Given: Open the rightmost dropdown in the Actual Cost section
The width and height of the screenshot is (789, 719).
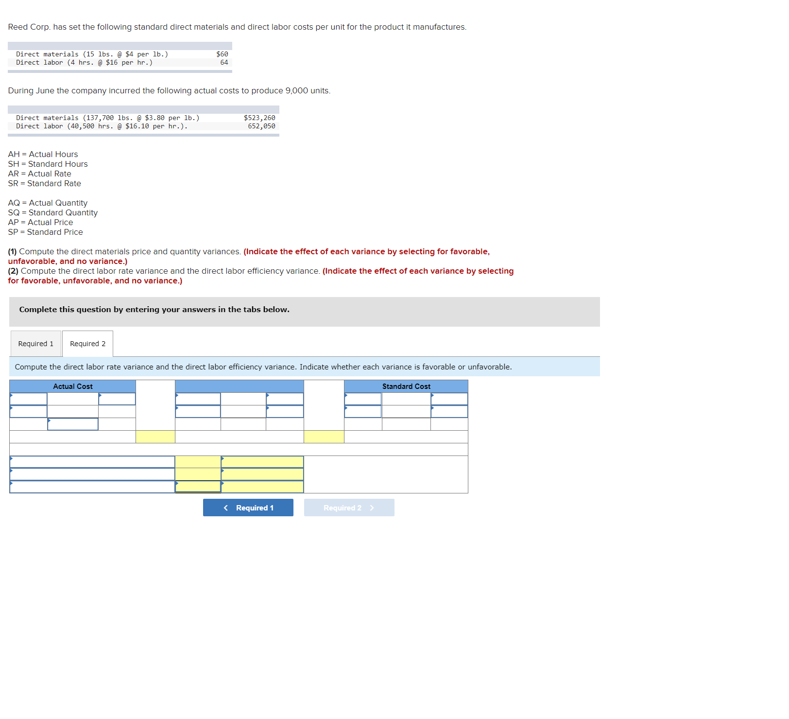Looking at the screenshot, I should click(117, 399).
